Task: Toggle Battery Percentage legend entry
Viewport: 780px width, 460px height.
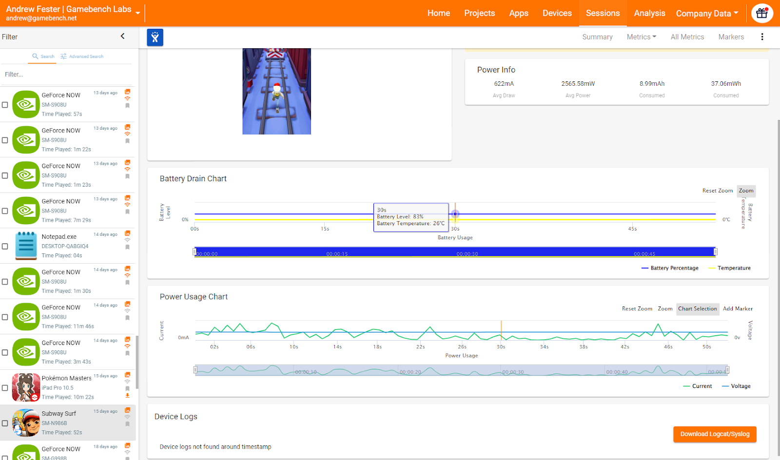Action: coord(670,268)
